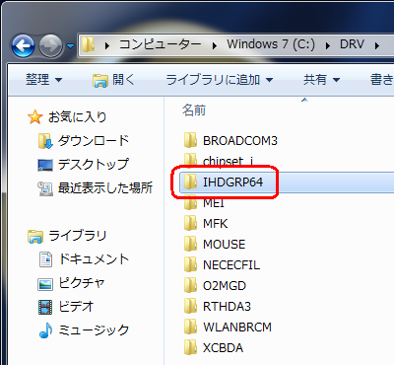The height and width of the screenshot is (365, 394).
Task: Open ドキュメント library
Action: [94, 259]
